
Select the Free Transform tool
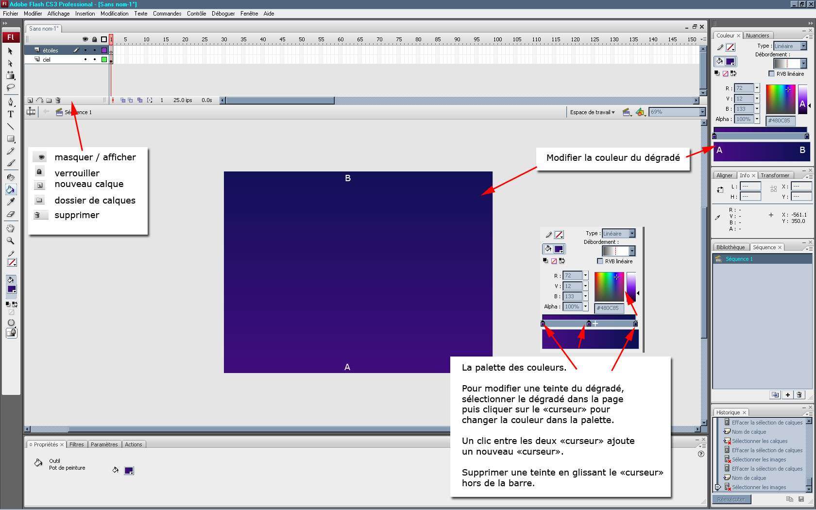[x=11, y=75]
